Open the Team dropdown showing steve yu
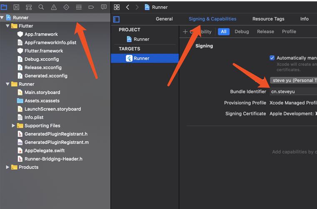The height and width of the screenshot is (209, 317). (293, 80)
